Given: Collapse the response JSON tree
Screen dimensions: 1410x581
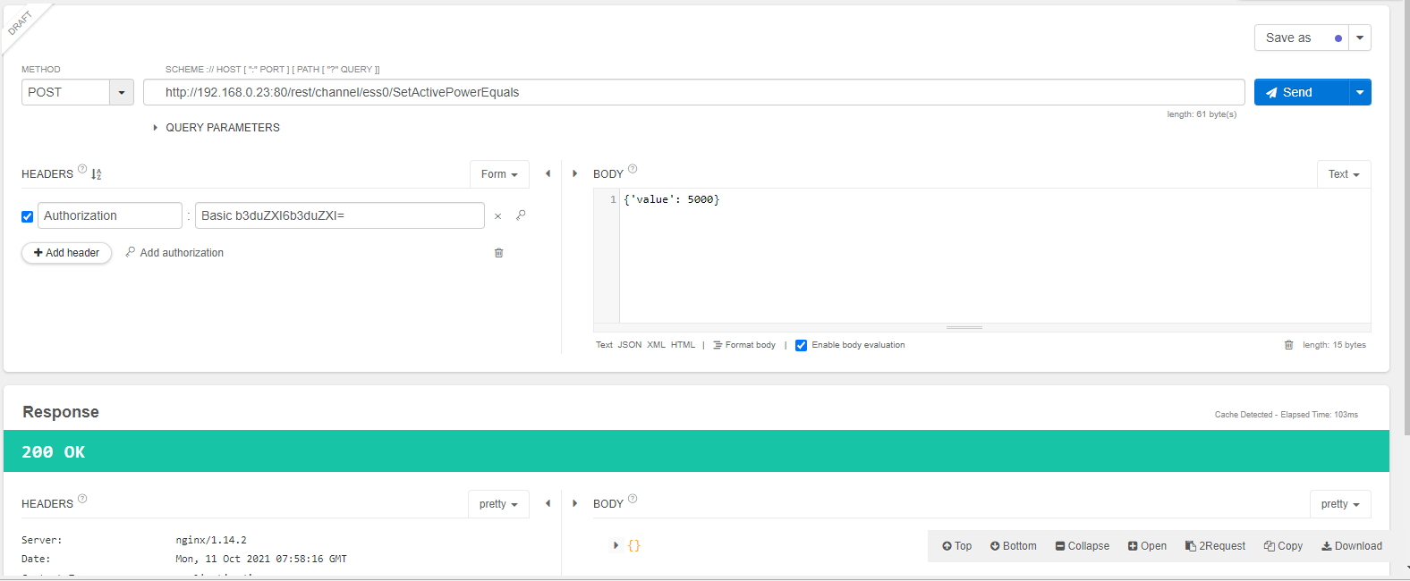Looking at the screenshot, I should point(1082,546).
